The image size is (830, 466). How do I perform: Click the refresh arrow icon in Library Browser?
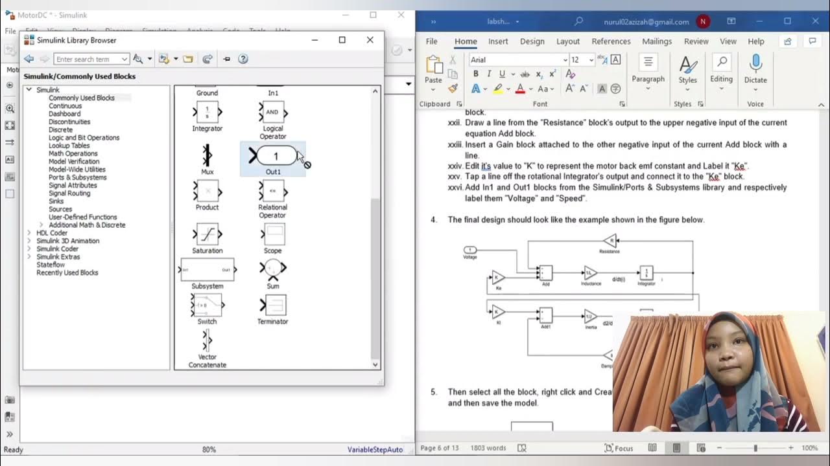pos(207,59)
